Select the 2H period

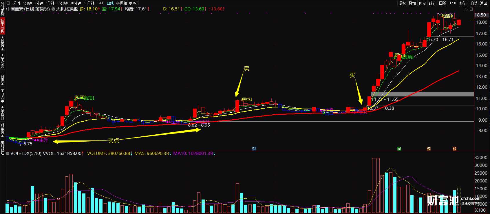pyautogui.click(x=100, y=3)
